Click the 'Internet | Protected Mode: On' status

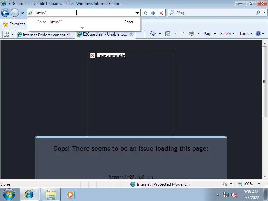point(160,184)
